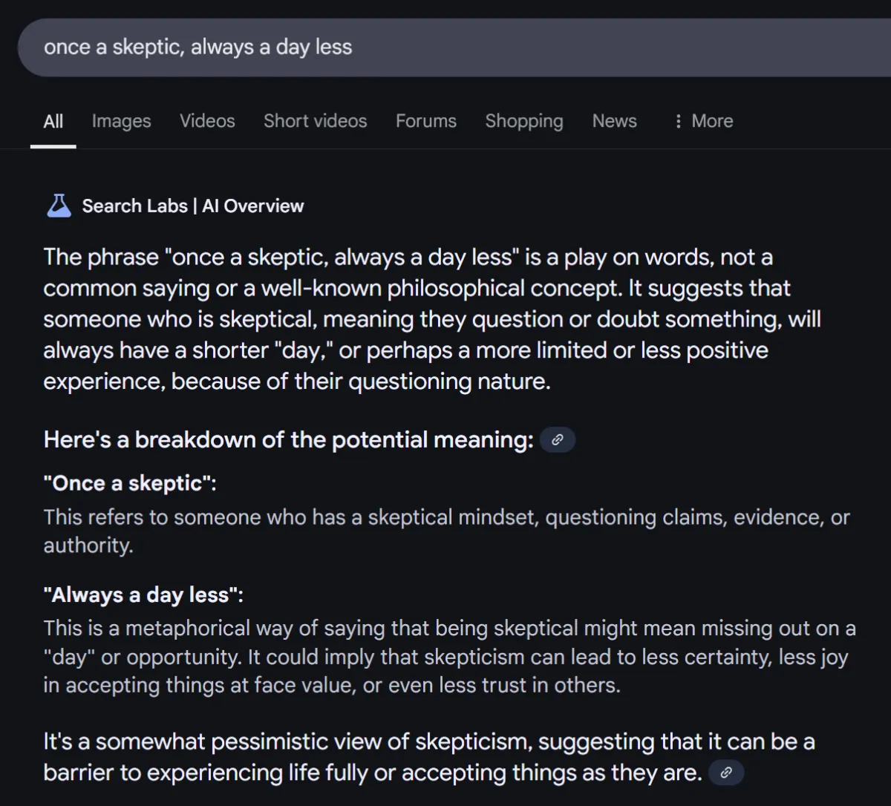Click the Search Labs | AI Overview label
Viewport: 891px width, 806px height.
click(x=192, y=206)
